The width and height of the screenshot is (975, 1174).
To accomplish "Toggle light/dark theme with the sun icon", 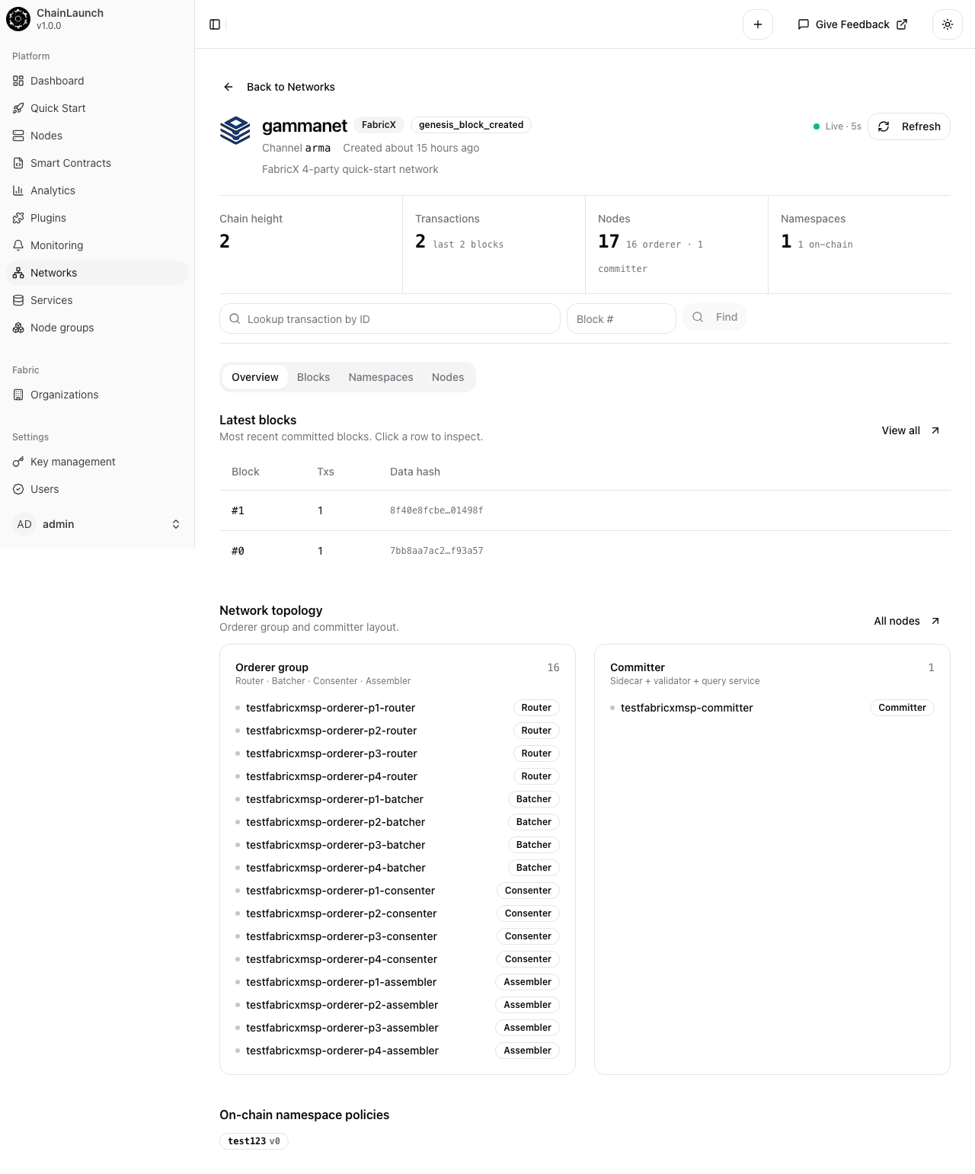I will (947, 24).
